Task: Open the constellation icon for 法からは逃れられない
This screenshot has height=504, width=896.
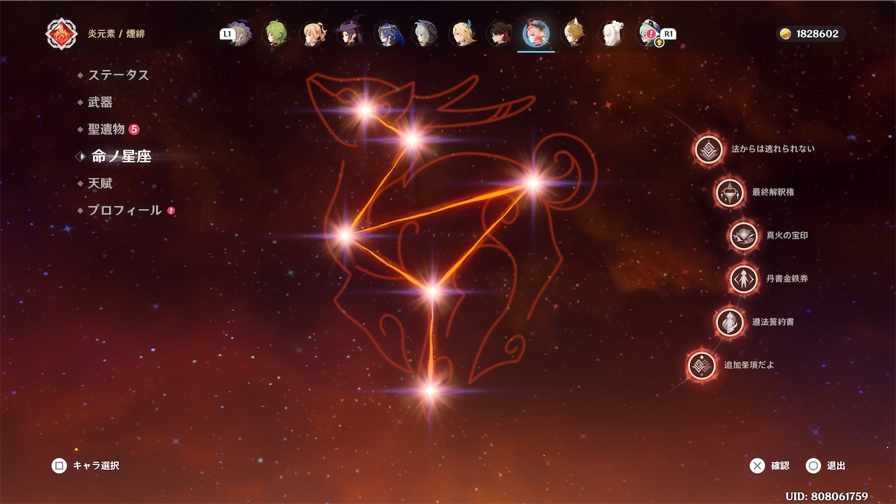Action: pos(709,149)
